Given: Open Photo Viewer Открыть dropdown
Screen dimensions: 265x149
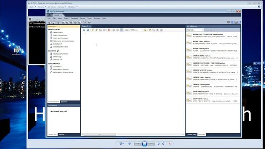Looking at the screenshot, I should (x=73, y=7).
